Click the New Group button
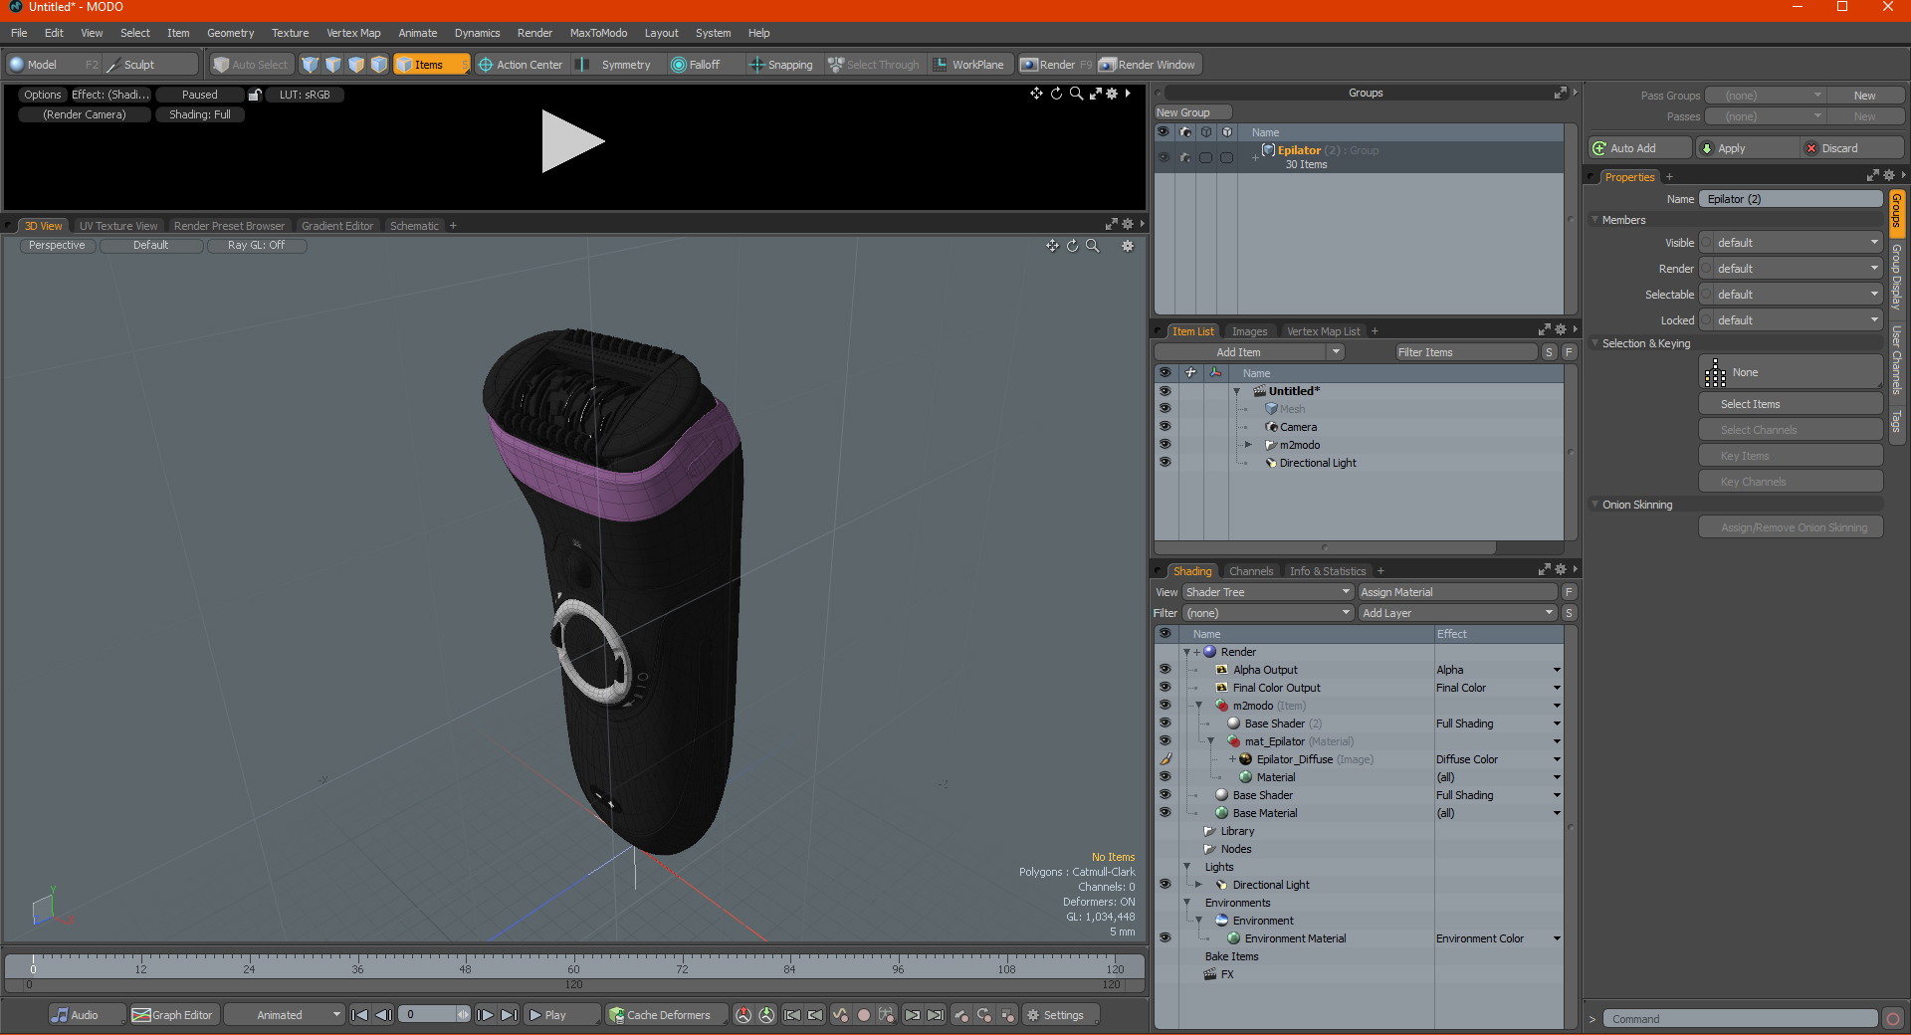This screenshot has height=1035, width=1911. click(x=1192, y=112)
